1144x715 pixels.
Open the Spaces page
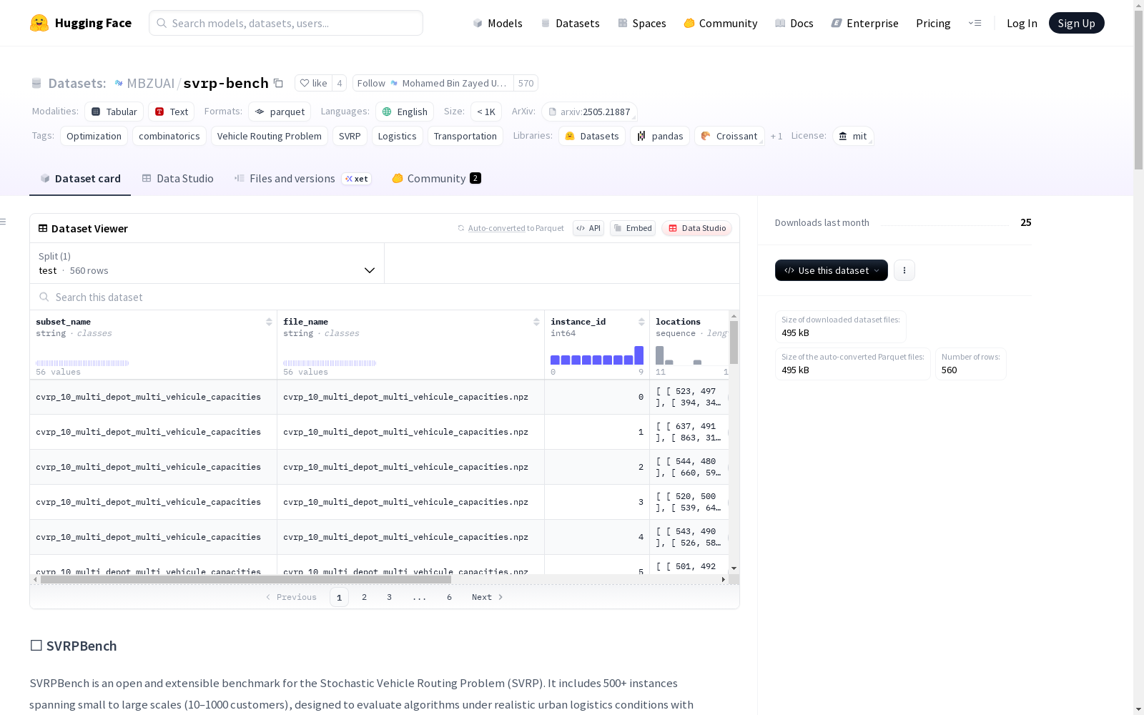click(x=641, y=23)
